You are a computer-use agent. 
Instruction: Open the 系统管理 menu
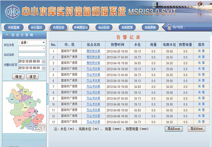click(127, 27)
